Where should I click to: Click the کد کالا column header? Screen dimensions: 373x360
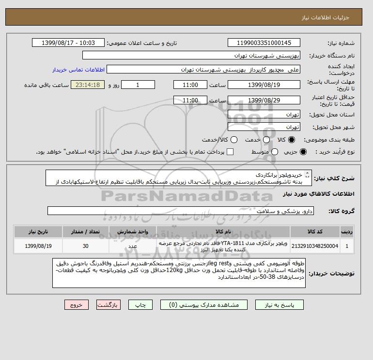315,231
